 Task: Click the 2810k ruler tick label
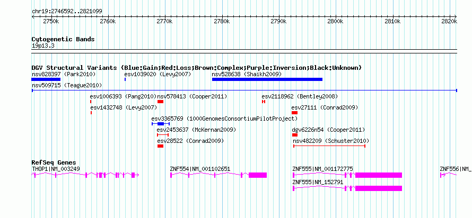click(392, 22)
